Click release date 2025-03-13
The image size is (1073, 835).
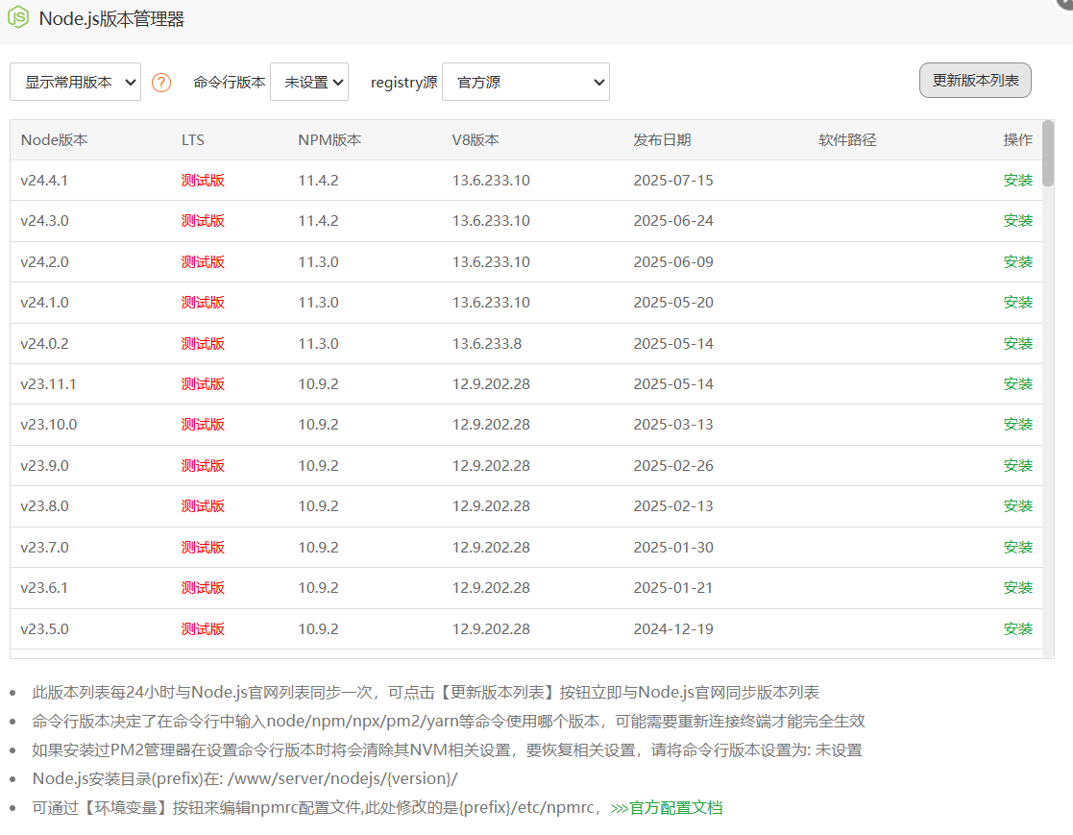(x=673, y=424)
